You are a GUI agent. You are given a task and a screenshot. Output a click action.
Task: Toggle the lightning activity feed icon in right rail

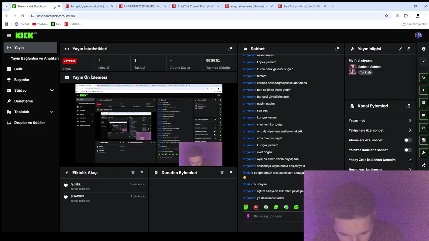click(424, 90)
